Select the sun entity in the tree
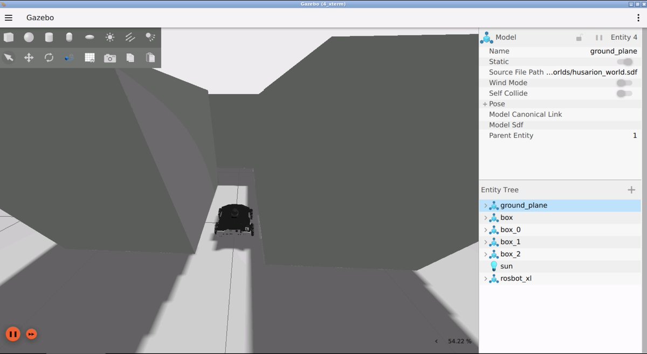 506,266
